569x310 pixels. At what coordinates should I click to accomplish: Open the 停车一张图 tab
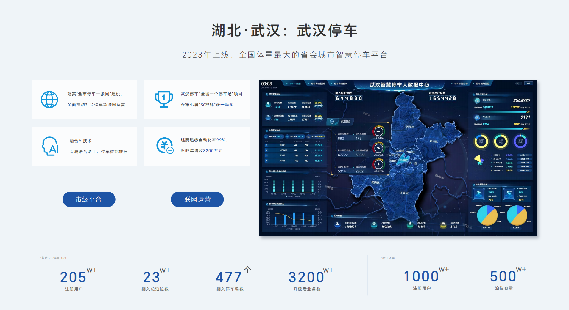click(295, 84)
